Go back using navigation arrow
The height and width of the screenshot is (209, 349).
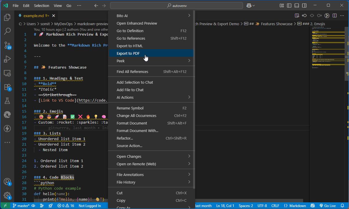(96, 5)
